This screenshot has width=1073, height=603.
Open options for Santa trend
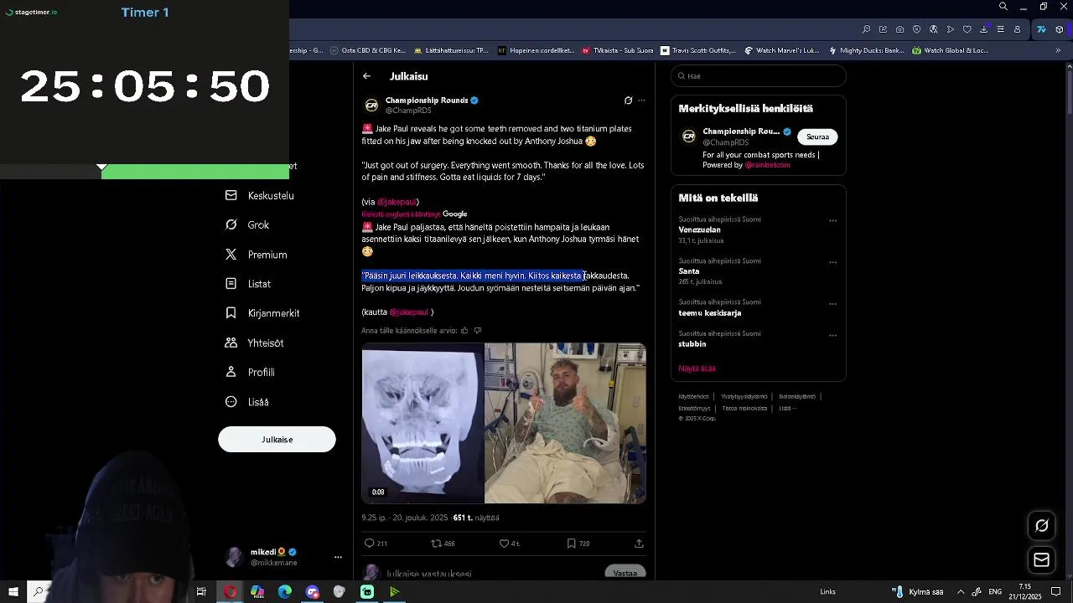coord(832,262)
